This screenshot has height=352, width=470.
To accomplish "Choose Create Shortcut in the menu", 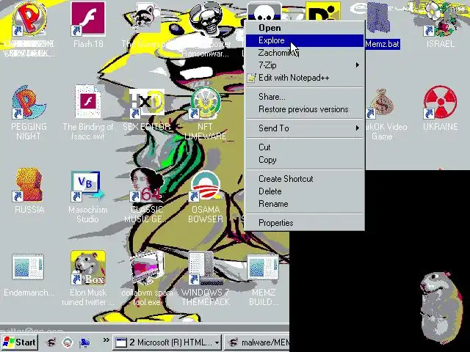I will click(x=305, y=179).
